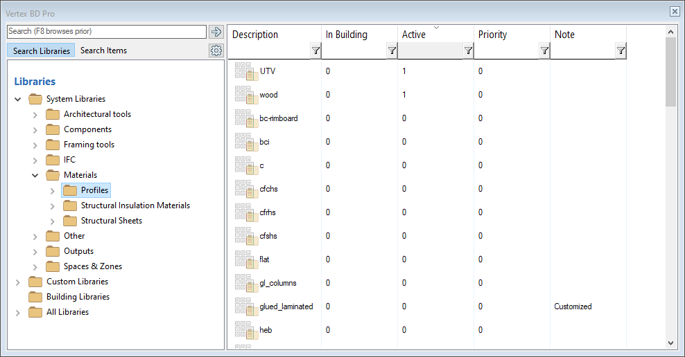This screenshot has width=685, height=357.
Task: Open the Priority column filter
Action: (544, 51)
